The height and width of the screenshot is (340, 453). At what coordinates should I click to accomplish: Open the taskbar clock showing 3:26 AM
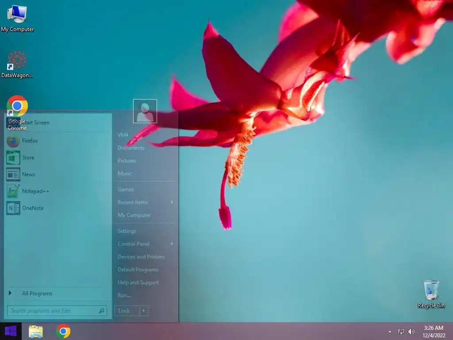click(x=434, y=332)
